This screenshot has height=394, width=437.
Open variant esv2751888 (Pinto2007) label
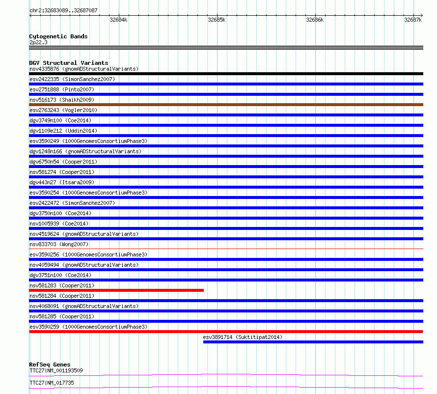point(62,89)
